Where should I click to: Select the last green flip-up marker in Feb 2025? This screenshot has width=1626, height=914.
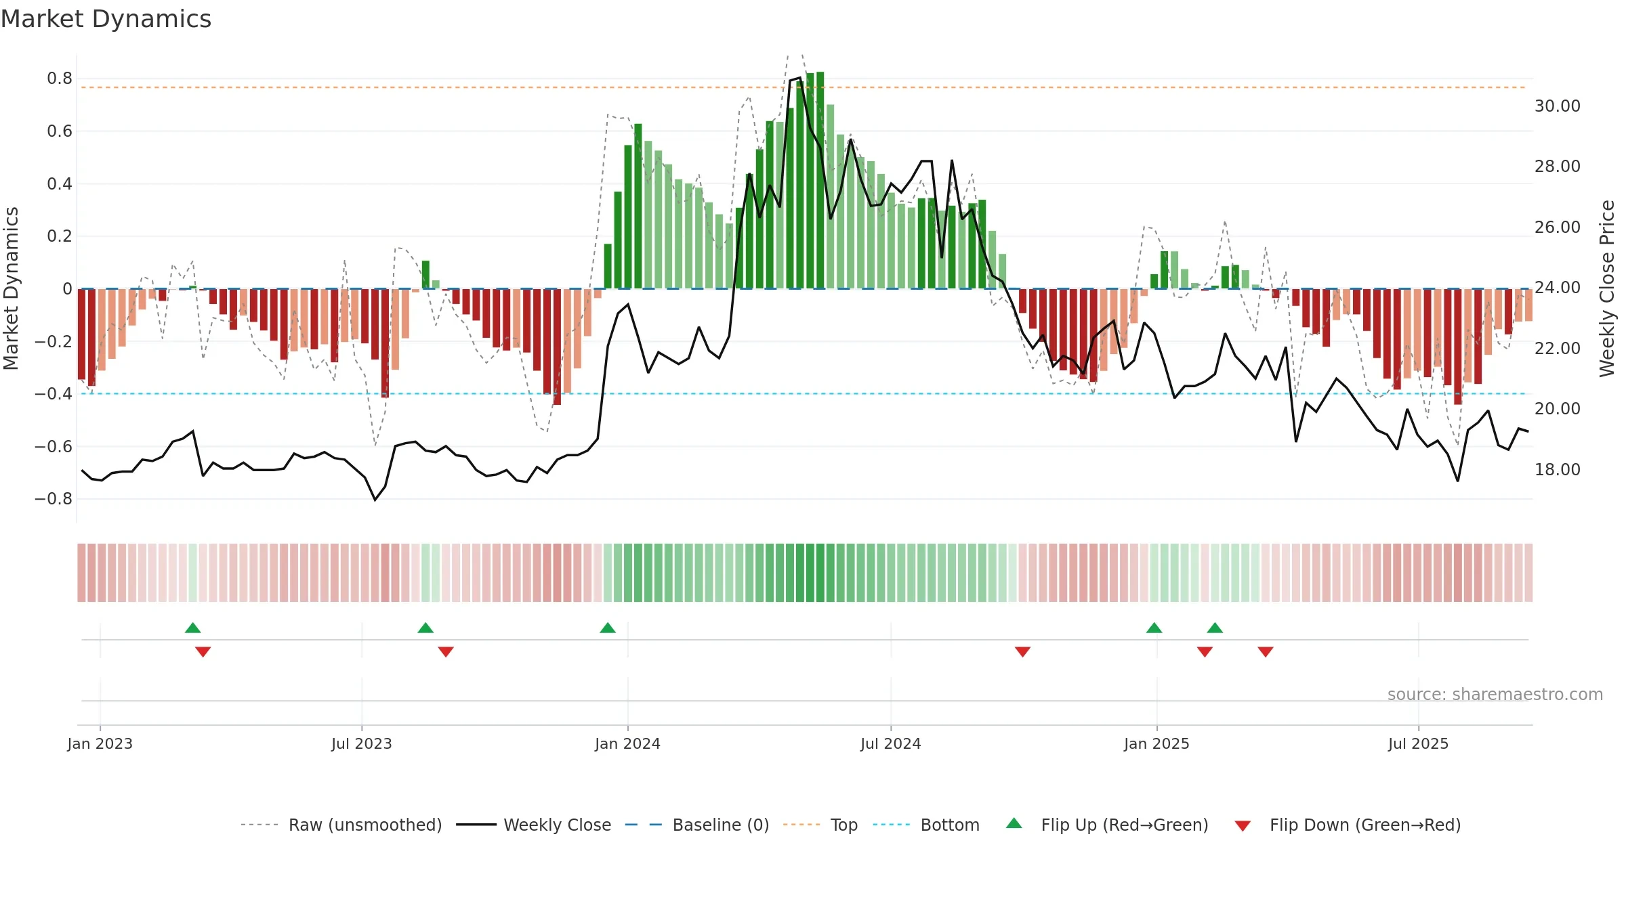(x=1215, y=628)
